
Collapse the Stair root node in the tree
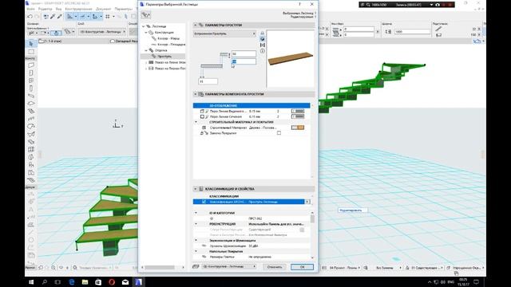click(x=144, y=26)
